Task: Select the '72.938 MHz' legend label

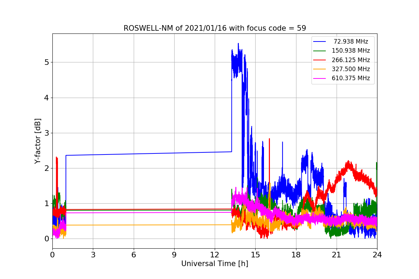Action: 351,42
